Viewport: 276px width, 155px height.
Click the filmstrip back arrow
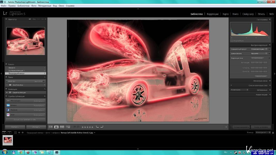(19, 133)
